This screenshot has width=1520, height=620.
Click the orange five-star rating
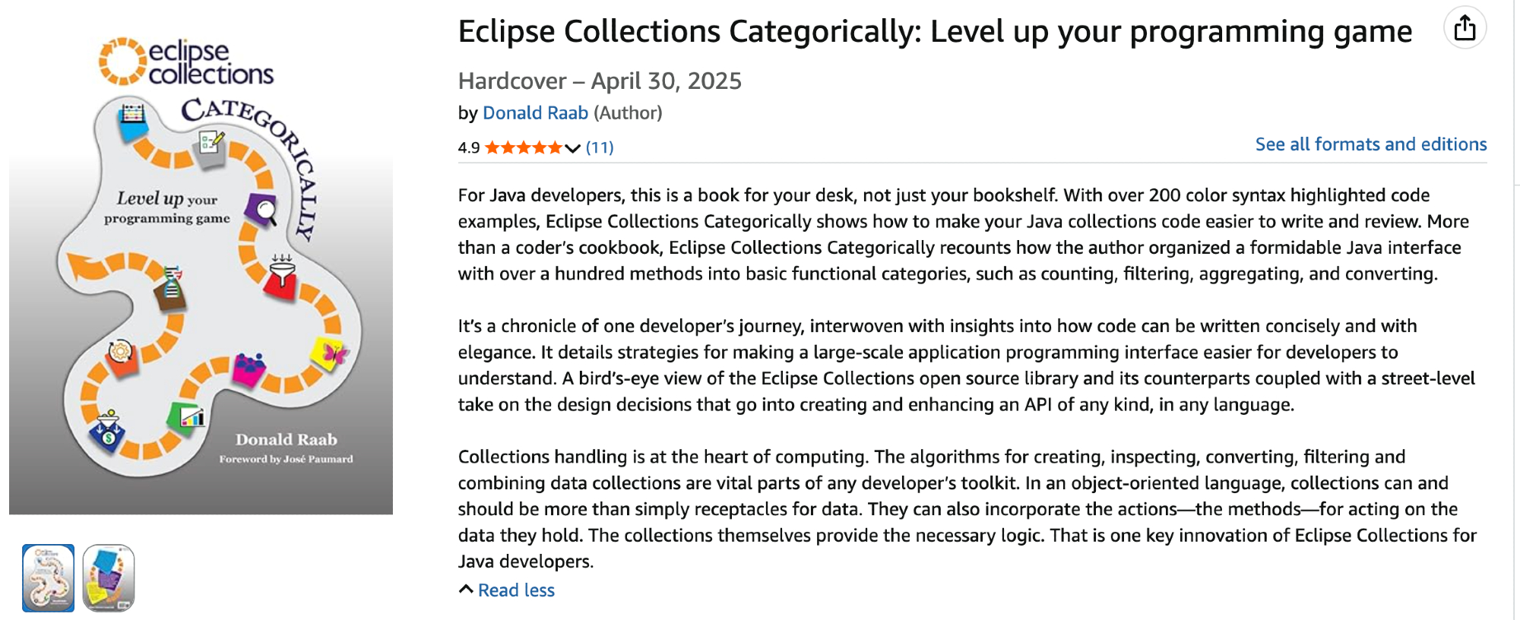pyautogui.click(x=524, y=147)
